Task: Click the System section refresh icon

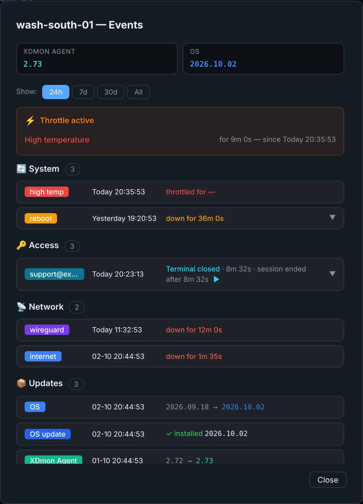Action: point(21,169)
